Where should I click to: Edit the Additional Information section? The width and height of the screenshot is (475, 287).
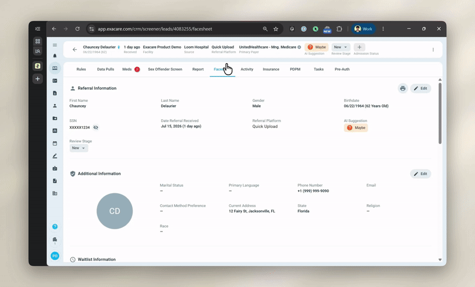coord(421,174)
